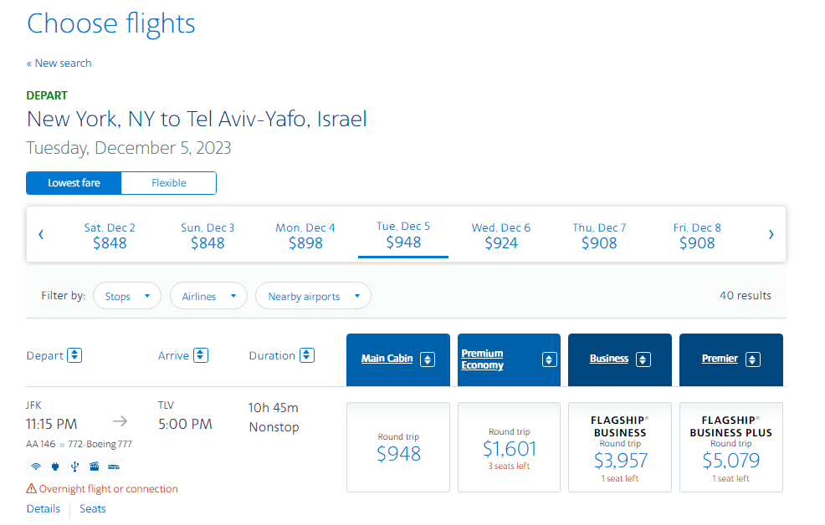Expand the Nearby airports filter

click(x=313, y=296)
